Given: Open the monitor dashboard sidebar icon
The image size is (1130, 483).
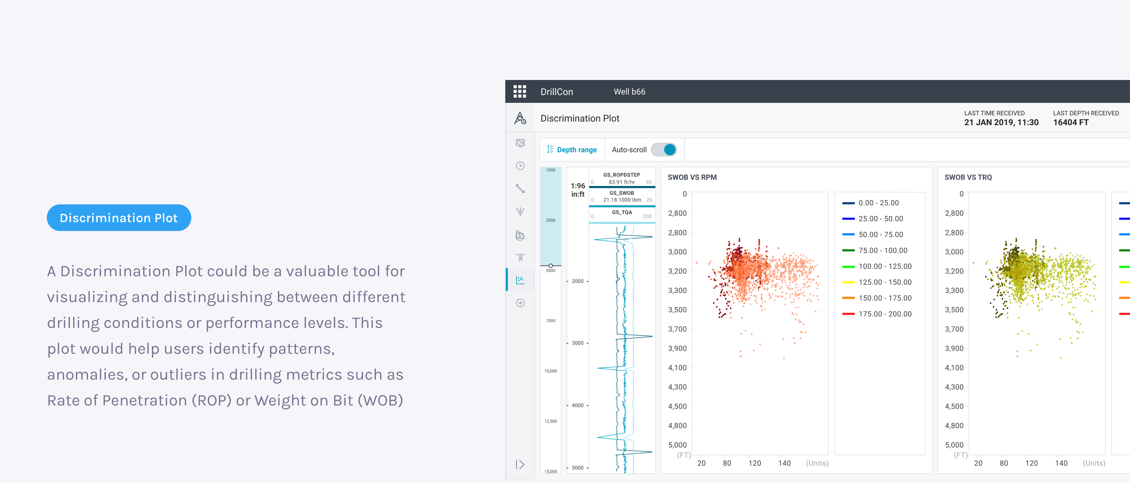Looking at the screenshot, I should [x=520, y=143].
